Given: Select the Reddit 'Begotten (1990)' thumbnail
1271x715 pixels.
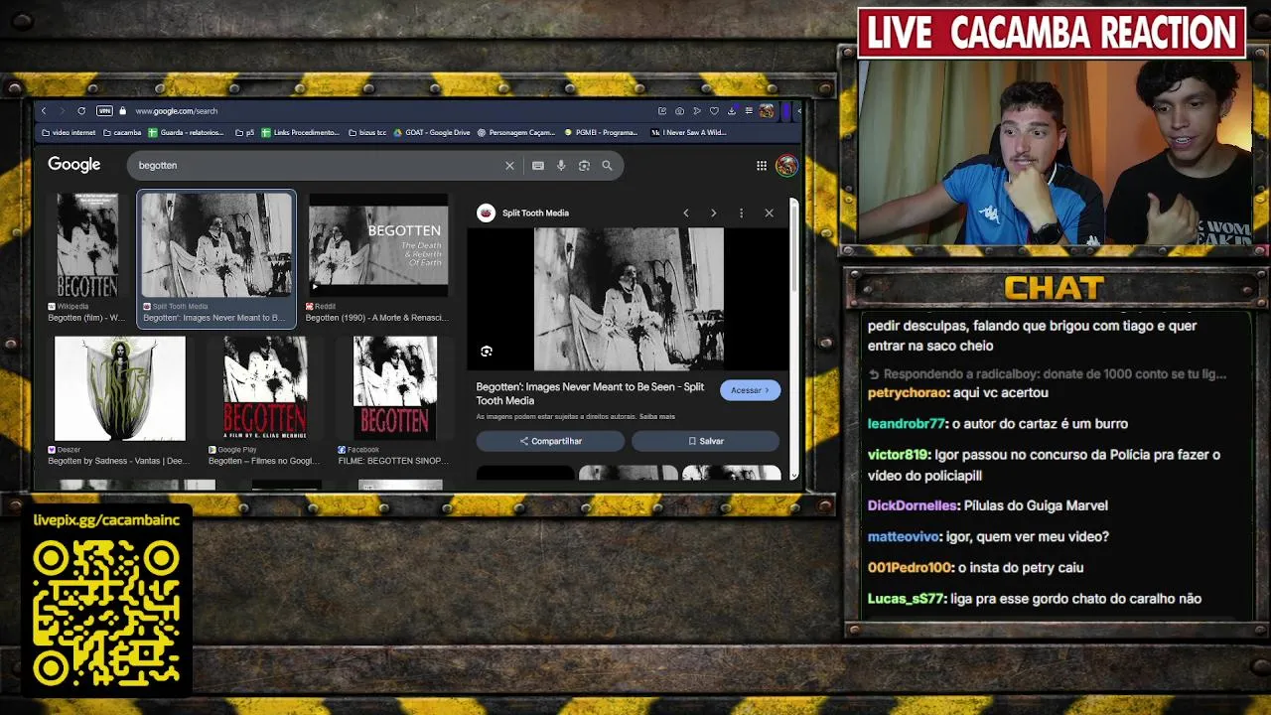Looking at the screenshot, I should pyautogui.click(x=378, y=246).
